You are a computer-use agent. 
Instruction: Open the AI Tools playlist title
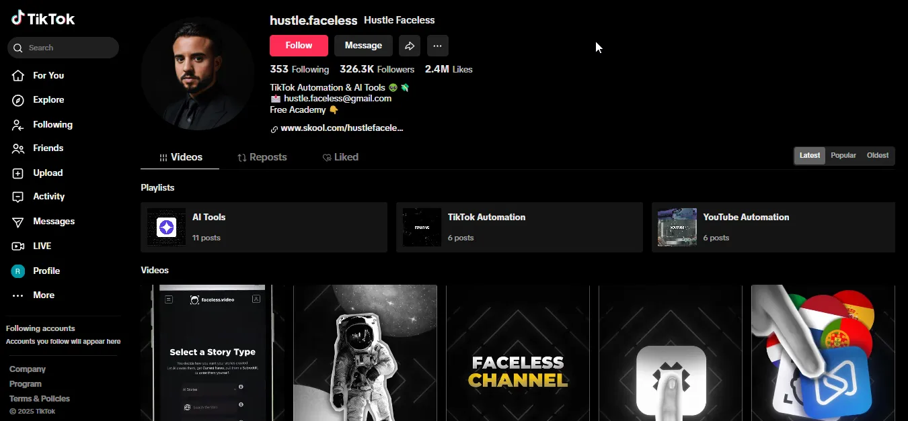click(209, 218)
